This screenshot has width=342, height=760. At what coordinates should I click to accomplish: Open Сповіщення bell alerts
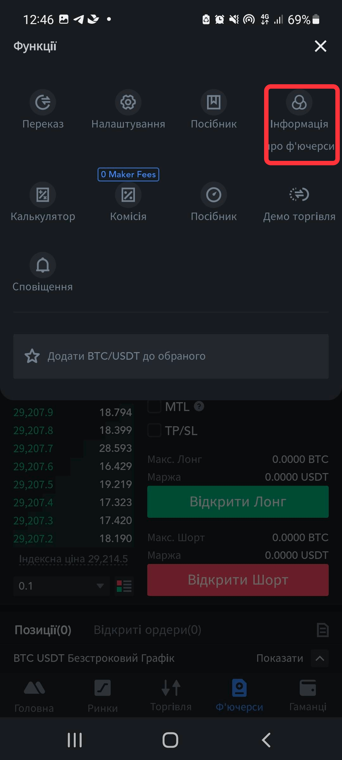coord(43,265)
